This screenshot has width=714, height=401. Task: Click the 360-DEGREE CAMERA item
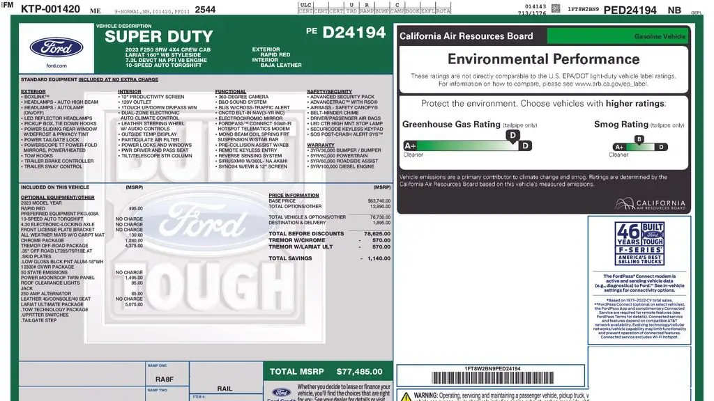pyautogui.click(x=242, y=97)
